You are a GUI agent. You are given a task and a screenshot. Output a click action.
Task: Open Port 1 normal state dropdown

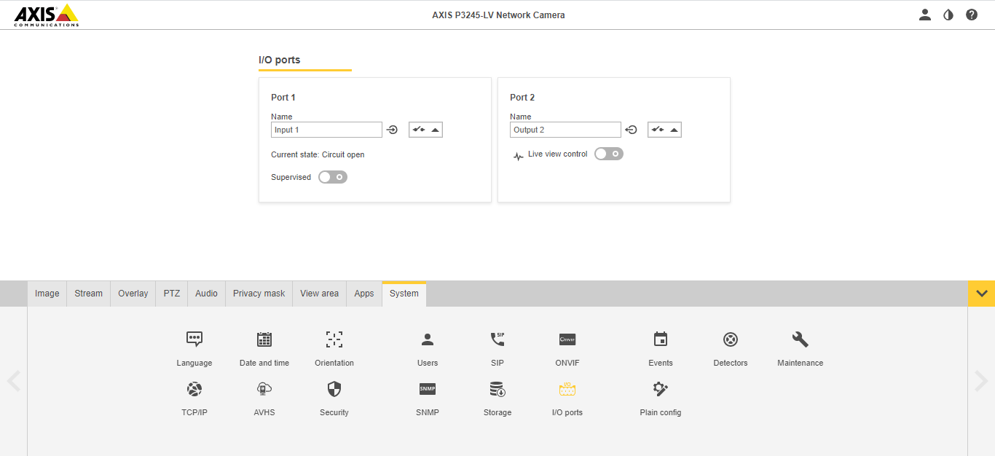coord(425,130)
